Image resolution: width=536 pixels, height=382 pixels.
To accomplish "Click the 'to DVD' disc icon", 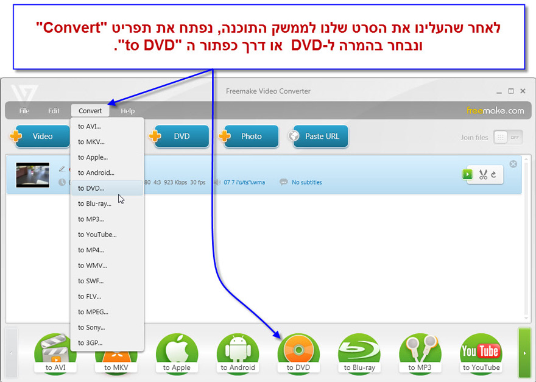I will (298, 354).
